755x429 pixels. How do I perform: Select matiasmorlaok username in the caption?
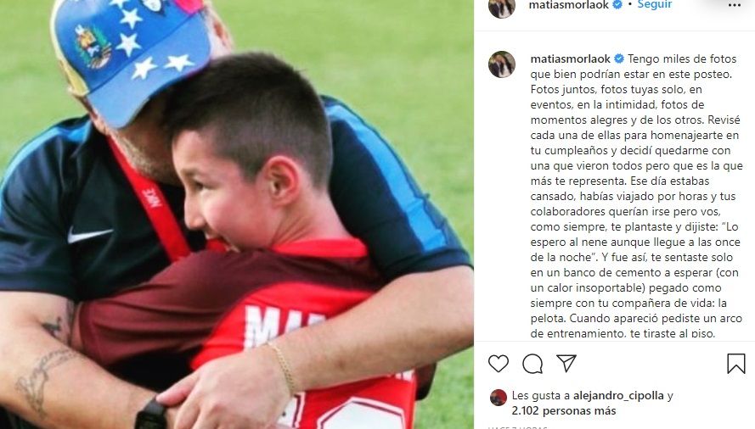point(571,58)
